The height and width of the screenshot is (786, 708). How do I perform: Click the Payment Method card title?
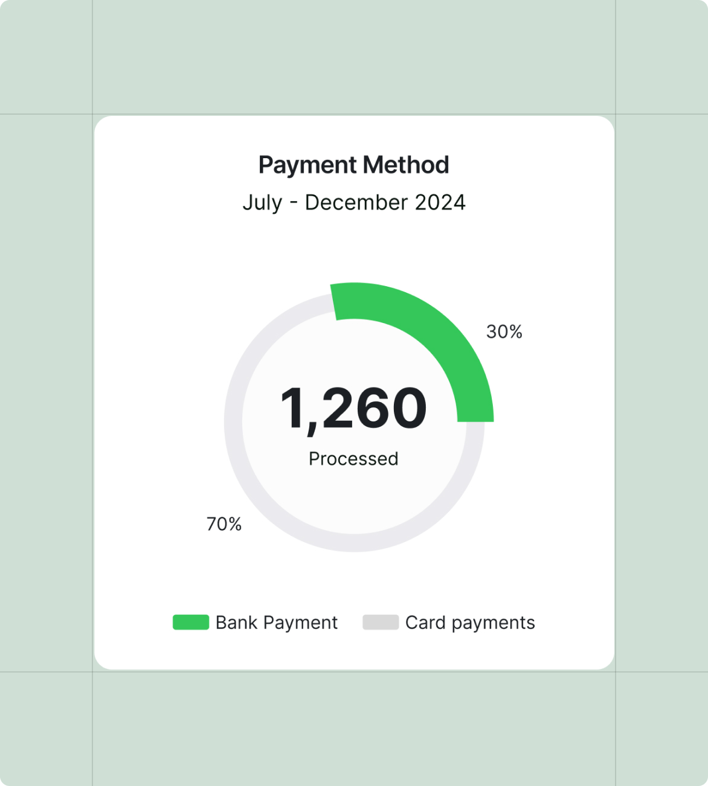354,165
